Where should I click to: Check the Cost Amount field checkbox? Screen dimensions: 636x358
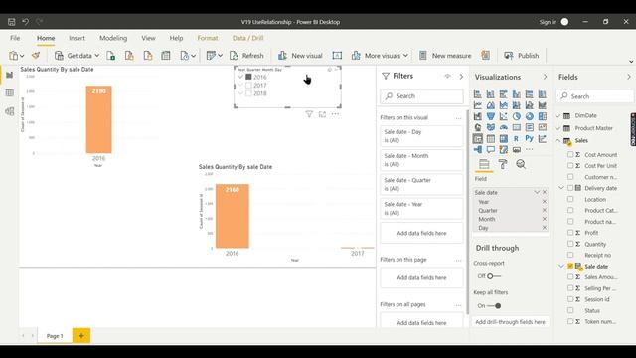[570, 155]
